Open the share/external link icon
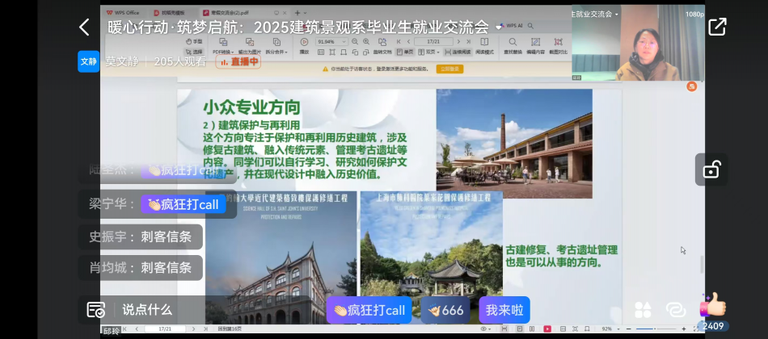 (x=716, y=27)
